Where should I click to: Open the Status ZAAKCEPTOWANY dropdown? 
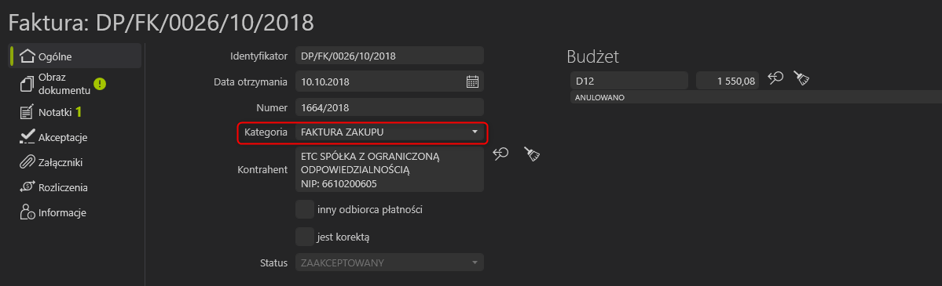click(x=390, y=262)
